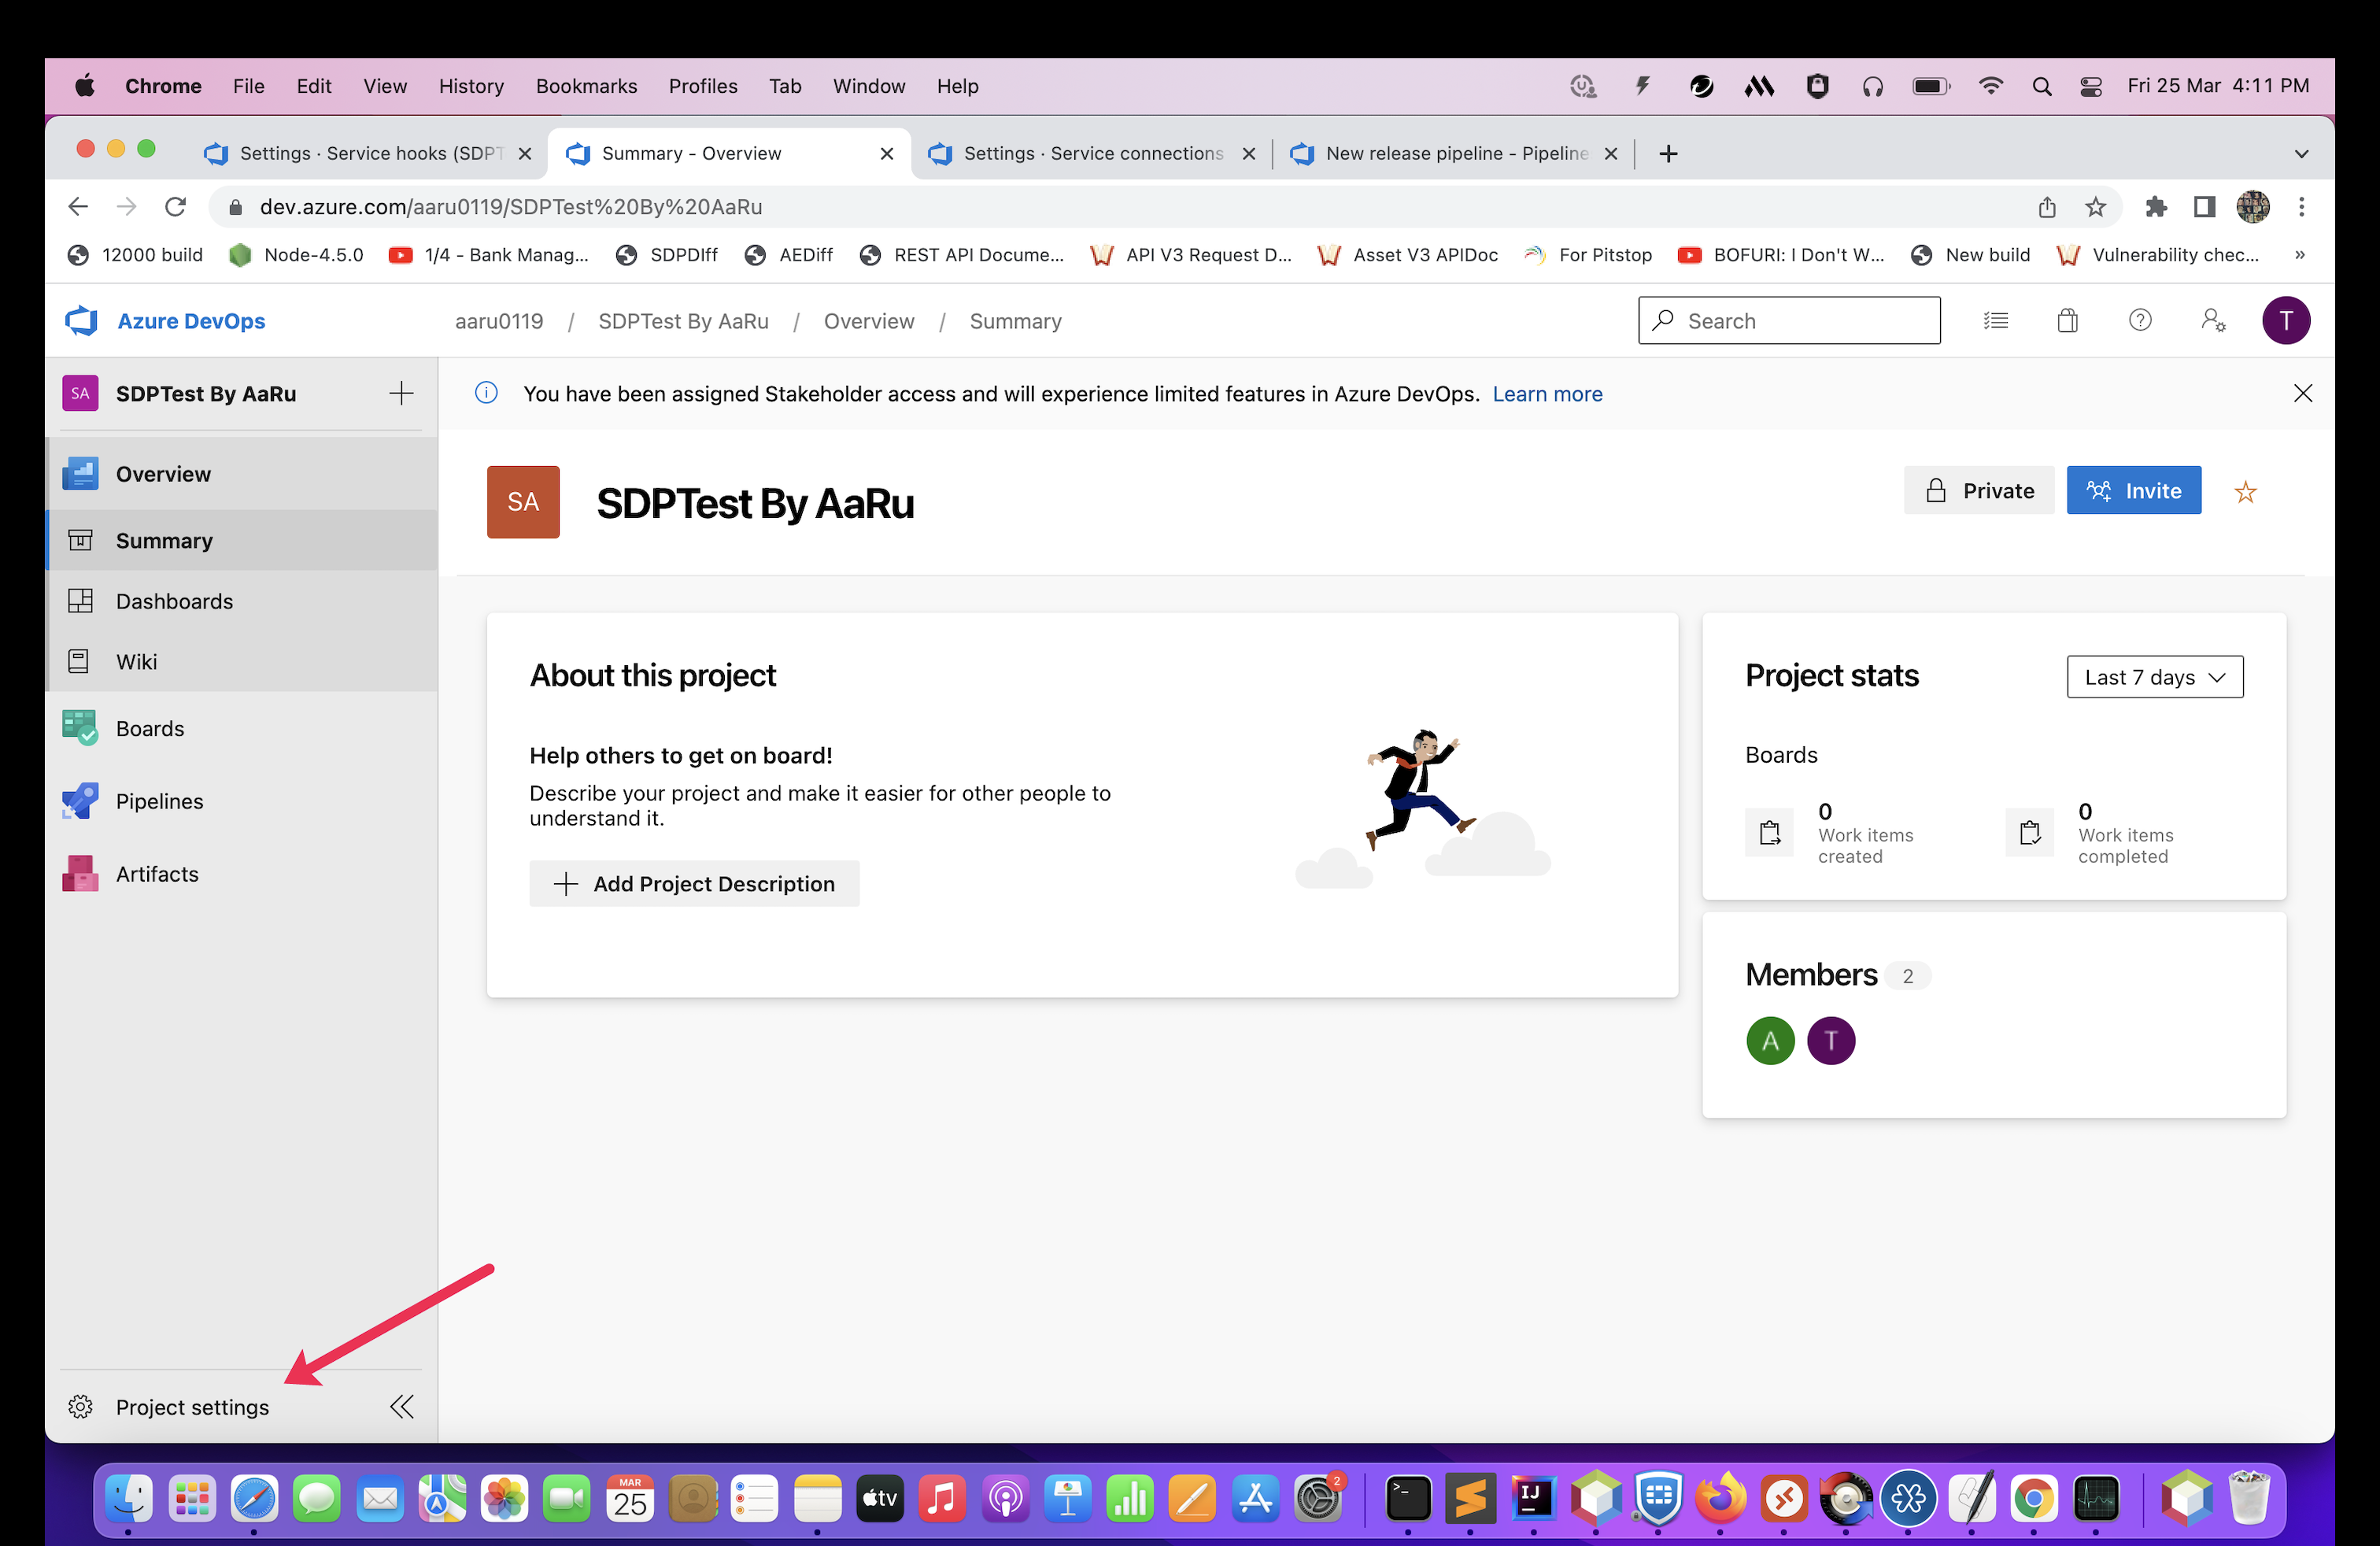Bookmark this page with Chrome star
This screenshot has width=2380, height=1546.
(x=2095, y=207)
